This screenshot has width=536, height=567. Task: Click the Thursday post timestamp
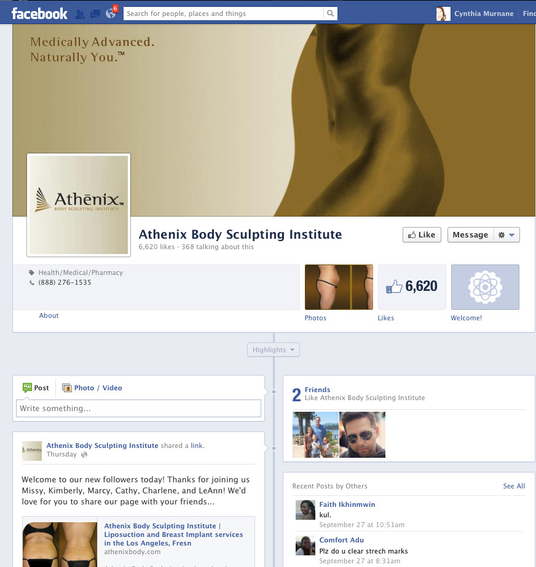tap(61, 454)
